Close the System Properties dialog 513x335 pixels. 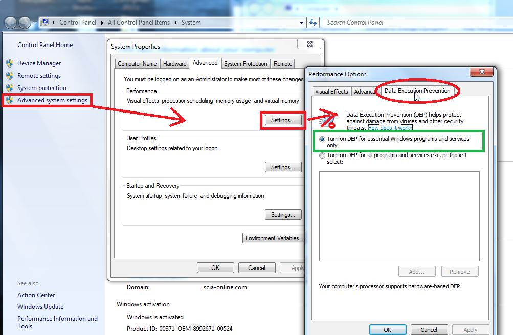pyautogui.click(x=309, y=44)
